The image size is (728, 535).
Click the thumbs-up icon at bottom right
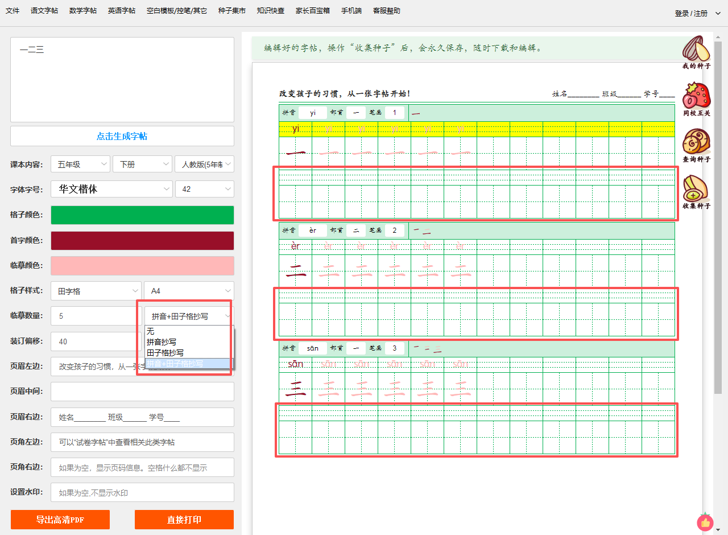[x=705, y=522]
